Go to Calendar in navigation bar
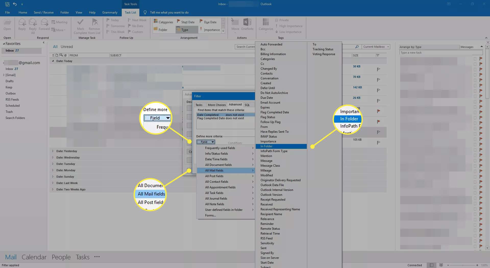Viewport: 490px width, 268px height. click(x=34, y=257)
